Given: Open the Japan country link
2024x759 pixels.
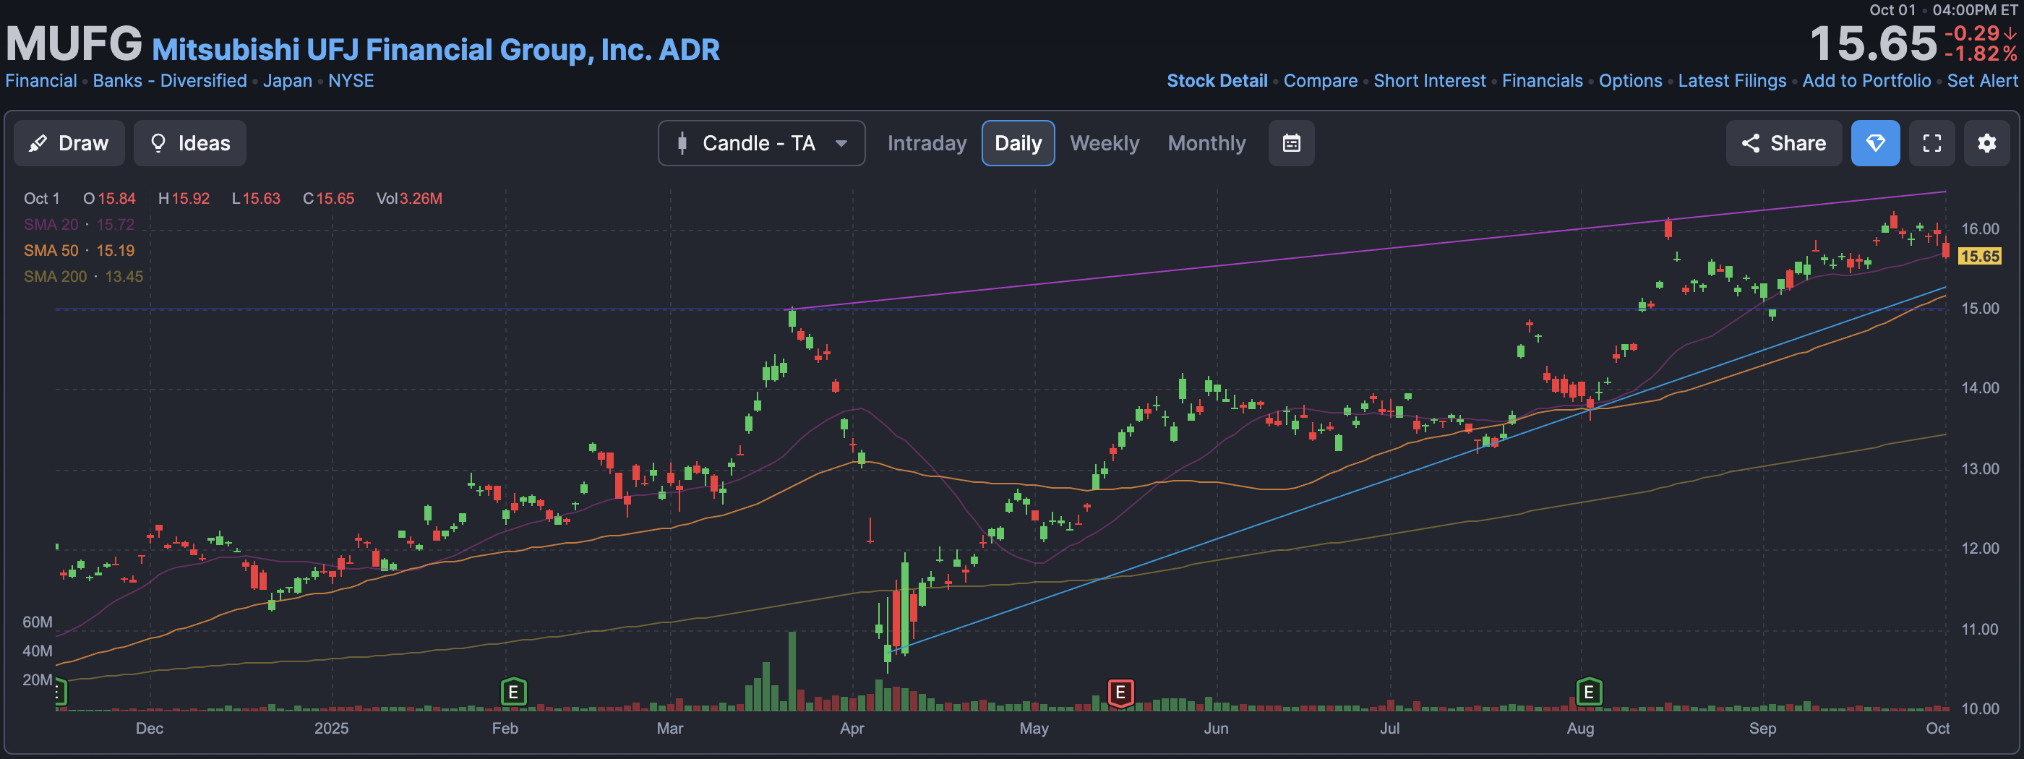Looking at the screenshot, I should click(288, 81).
